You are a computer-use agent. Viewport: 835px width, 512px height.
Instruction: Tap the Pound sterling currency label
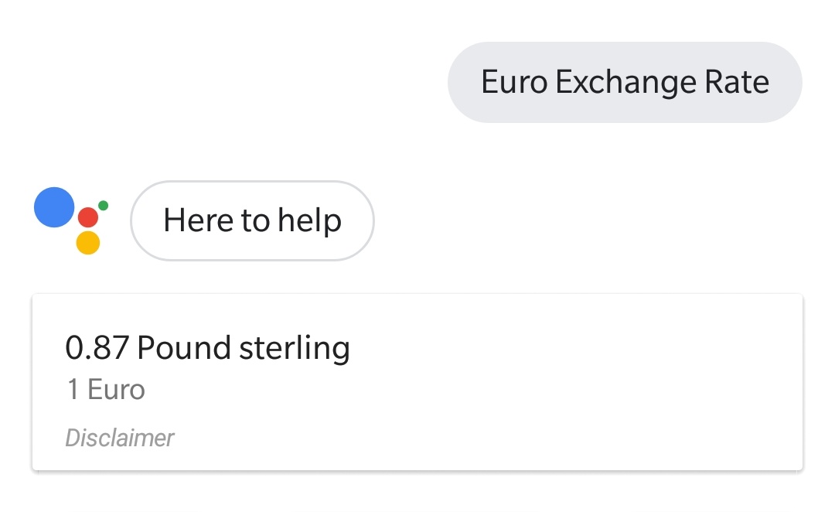click(x=244, y=349)
